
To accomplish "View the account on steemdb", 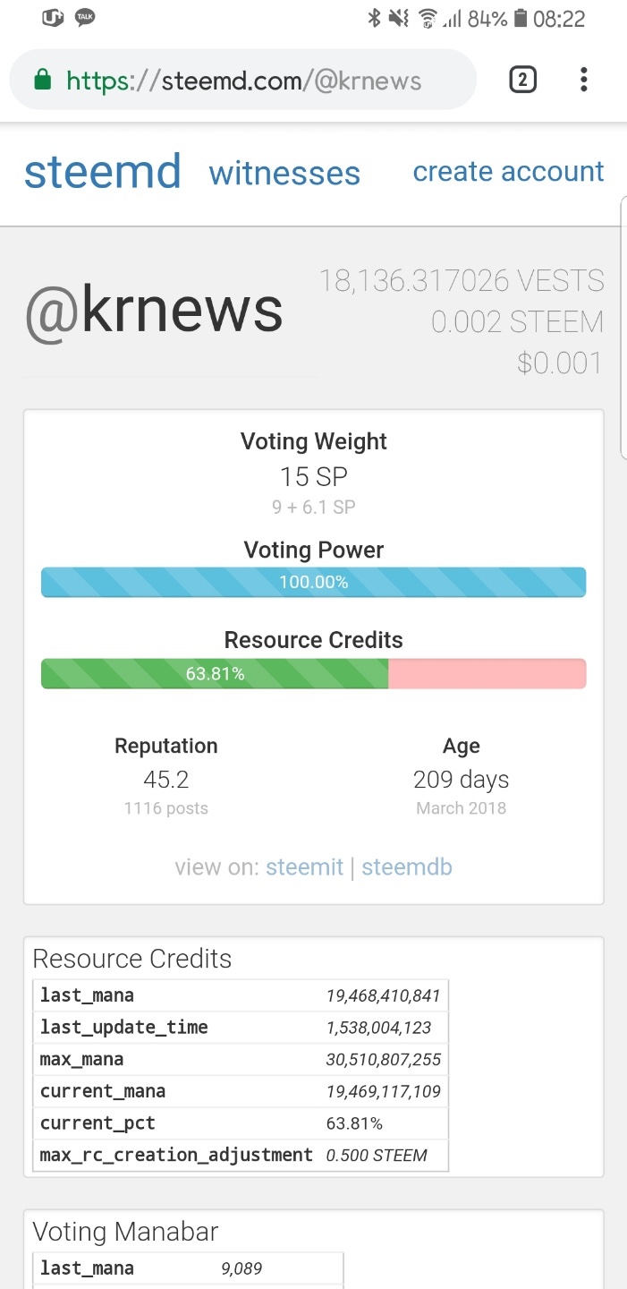I will pos(407,867).
